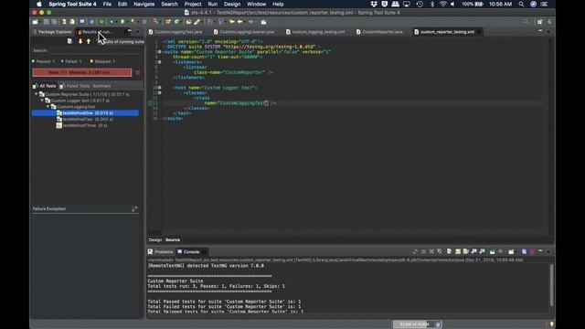Click stop icon beside red progress bar
Screen dimensions: 585x329
click(138, 72)
